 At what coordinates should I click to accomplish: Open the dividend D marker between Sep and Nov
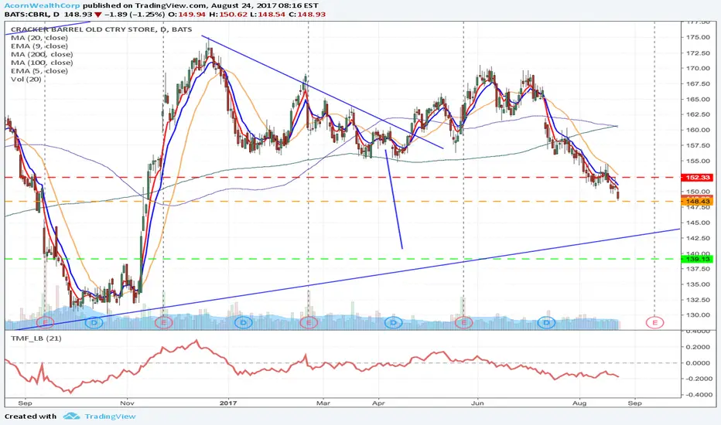[94, 322]
